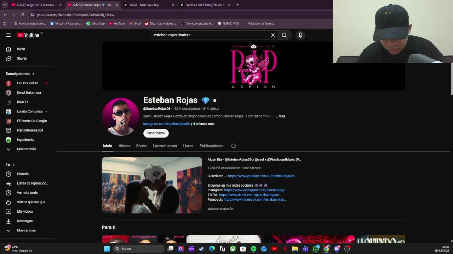Open WhatsApp bookmark in bookmarks bar
This screenshot has width=453, height=254.
pyautogui.click(x=96, y=24)
